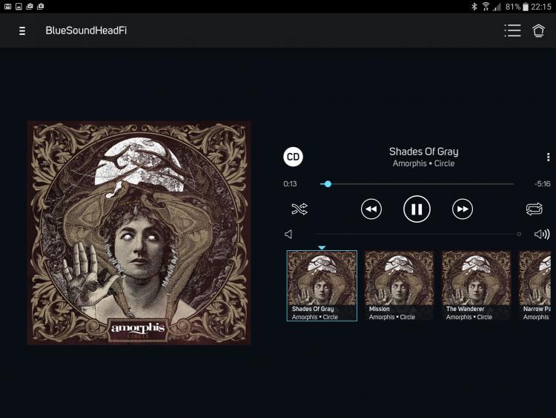Click the elapsed time 0:13

click(290, 184)
